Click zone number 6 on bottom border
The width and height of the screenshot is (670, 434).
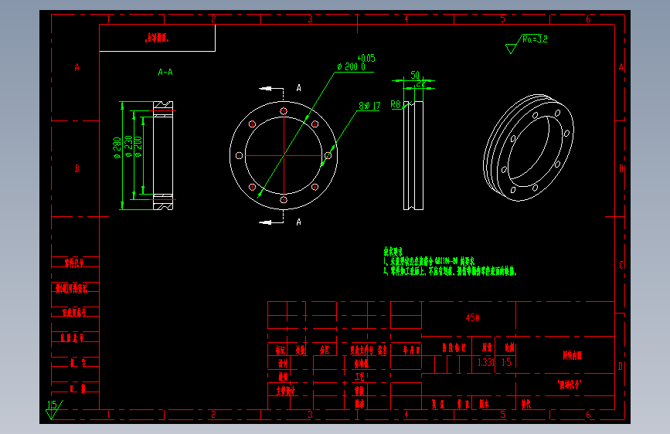point(588,415)
